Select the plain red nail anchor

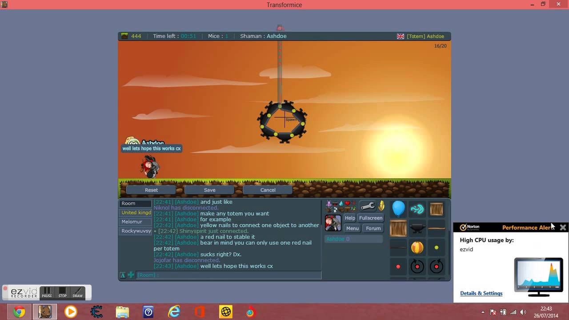click(398, 267)
